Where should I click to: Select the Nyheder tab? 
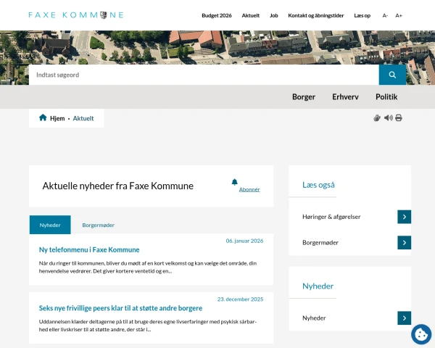point(50,225)
